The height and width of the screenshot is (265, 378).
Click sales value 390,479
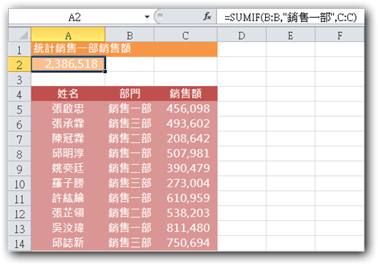[x=188, y=168]
